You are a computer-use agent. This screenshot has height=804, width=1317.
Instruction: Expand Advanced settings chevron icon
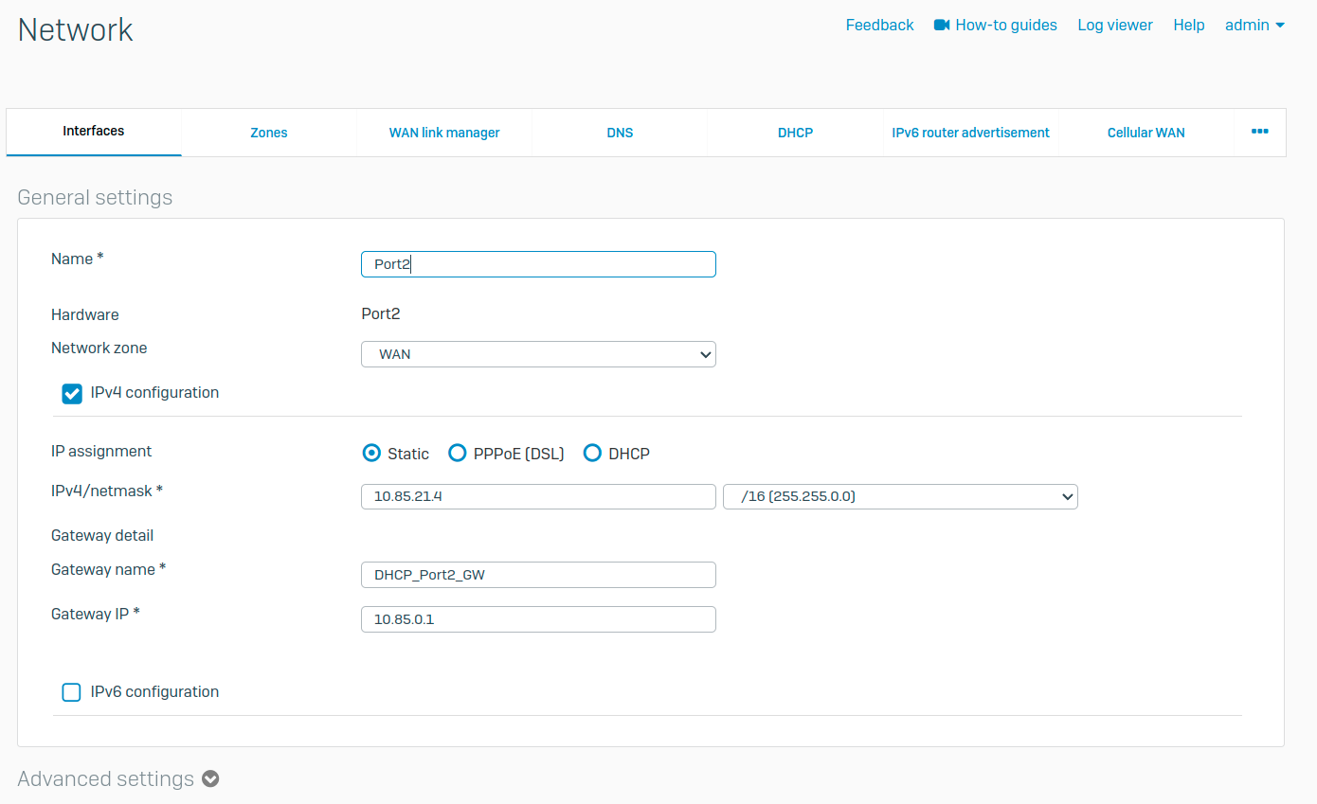point(211,779)
